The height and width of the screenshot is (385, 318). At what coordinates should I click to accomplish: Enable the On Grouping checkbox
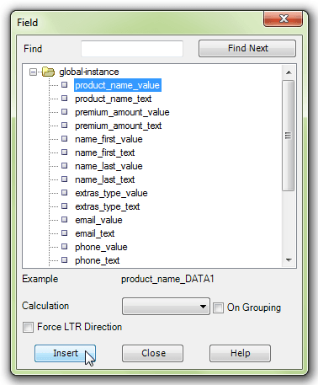click(218, 307)
